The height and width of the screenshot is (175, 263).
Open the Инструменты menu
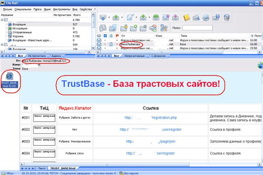pyautogui.click(x=62, y=9)
